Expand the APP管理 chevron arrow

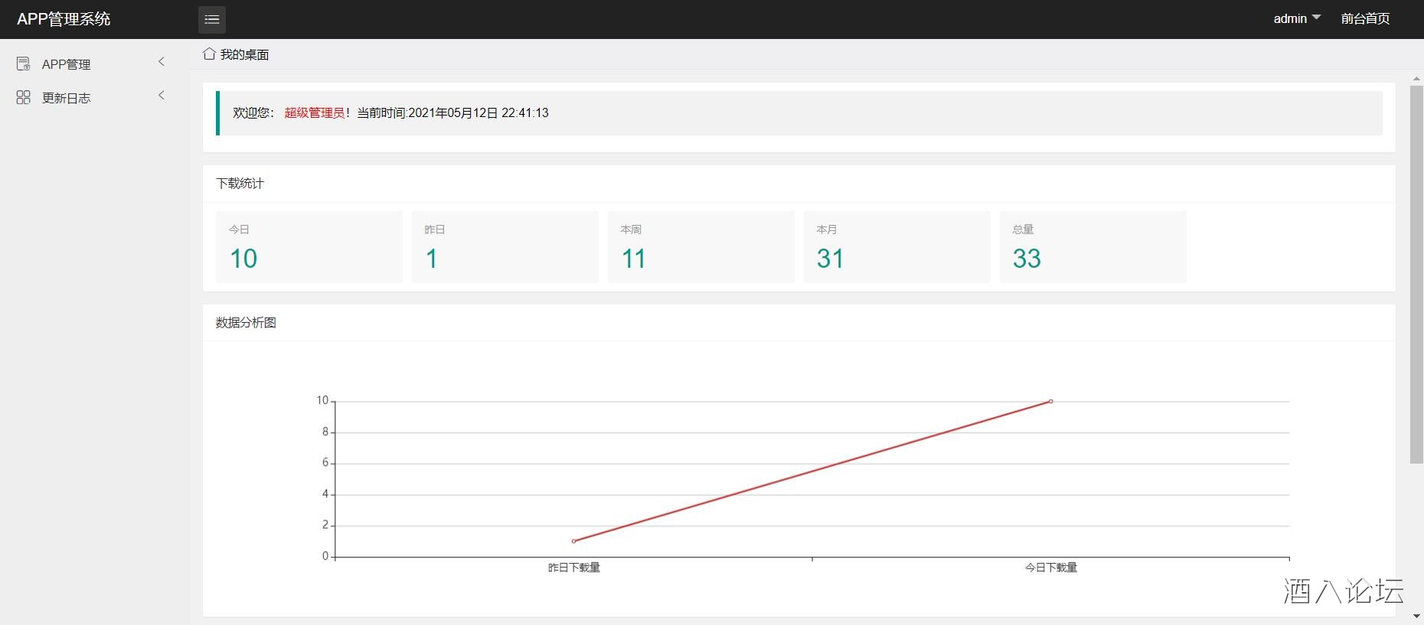pos(161,62)
